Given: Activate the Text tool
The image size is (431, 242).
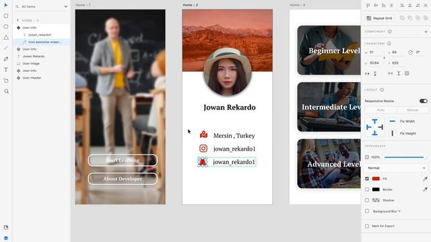Looking at the screenshot, I should 6,70.
